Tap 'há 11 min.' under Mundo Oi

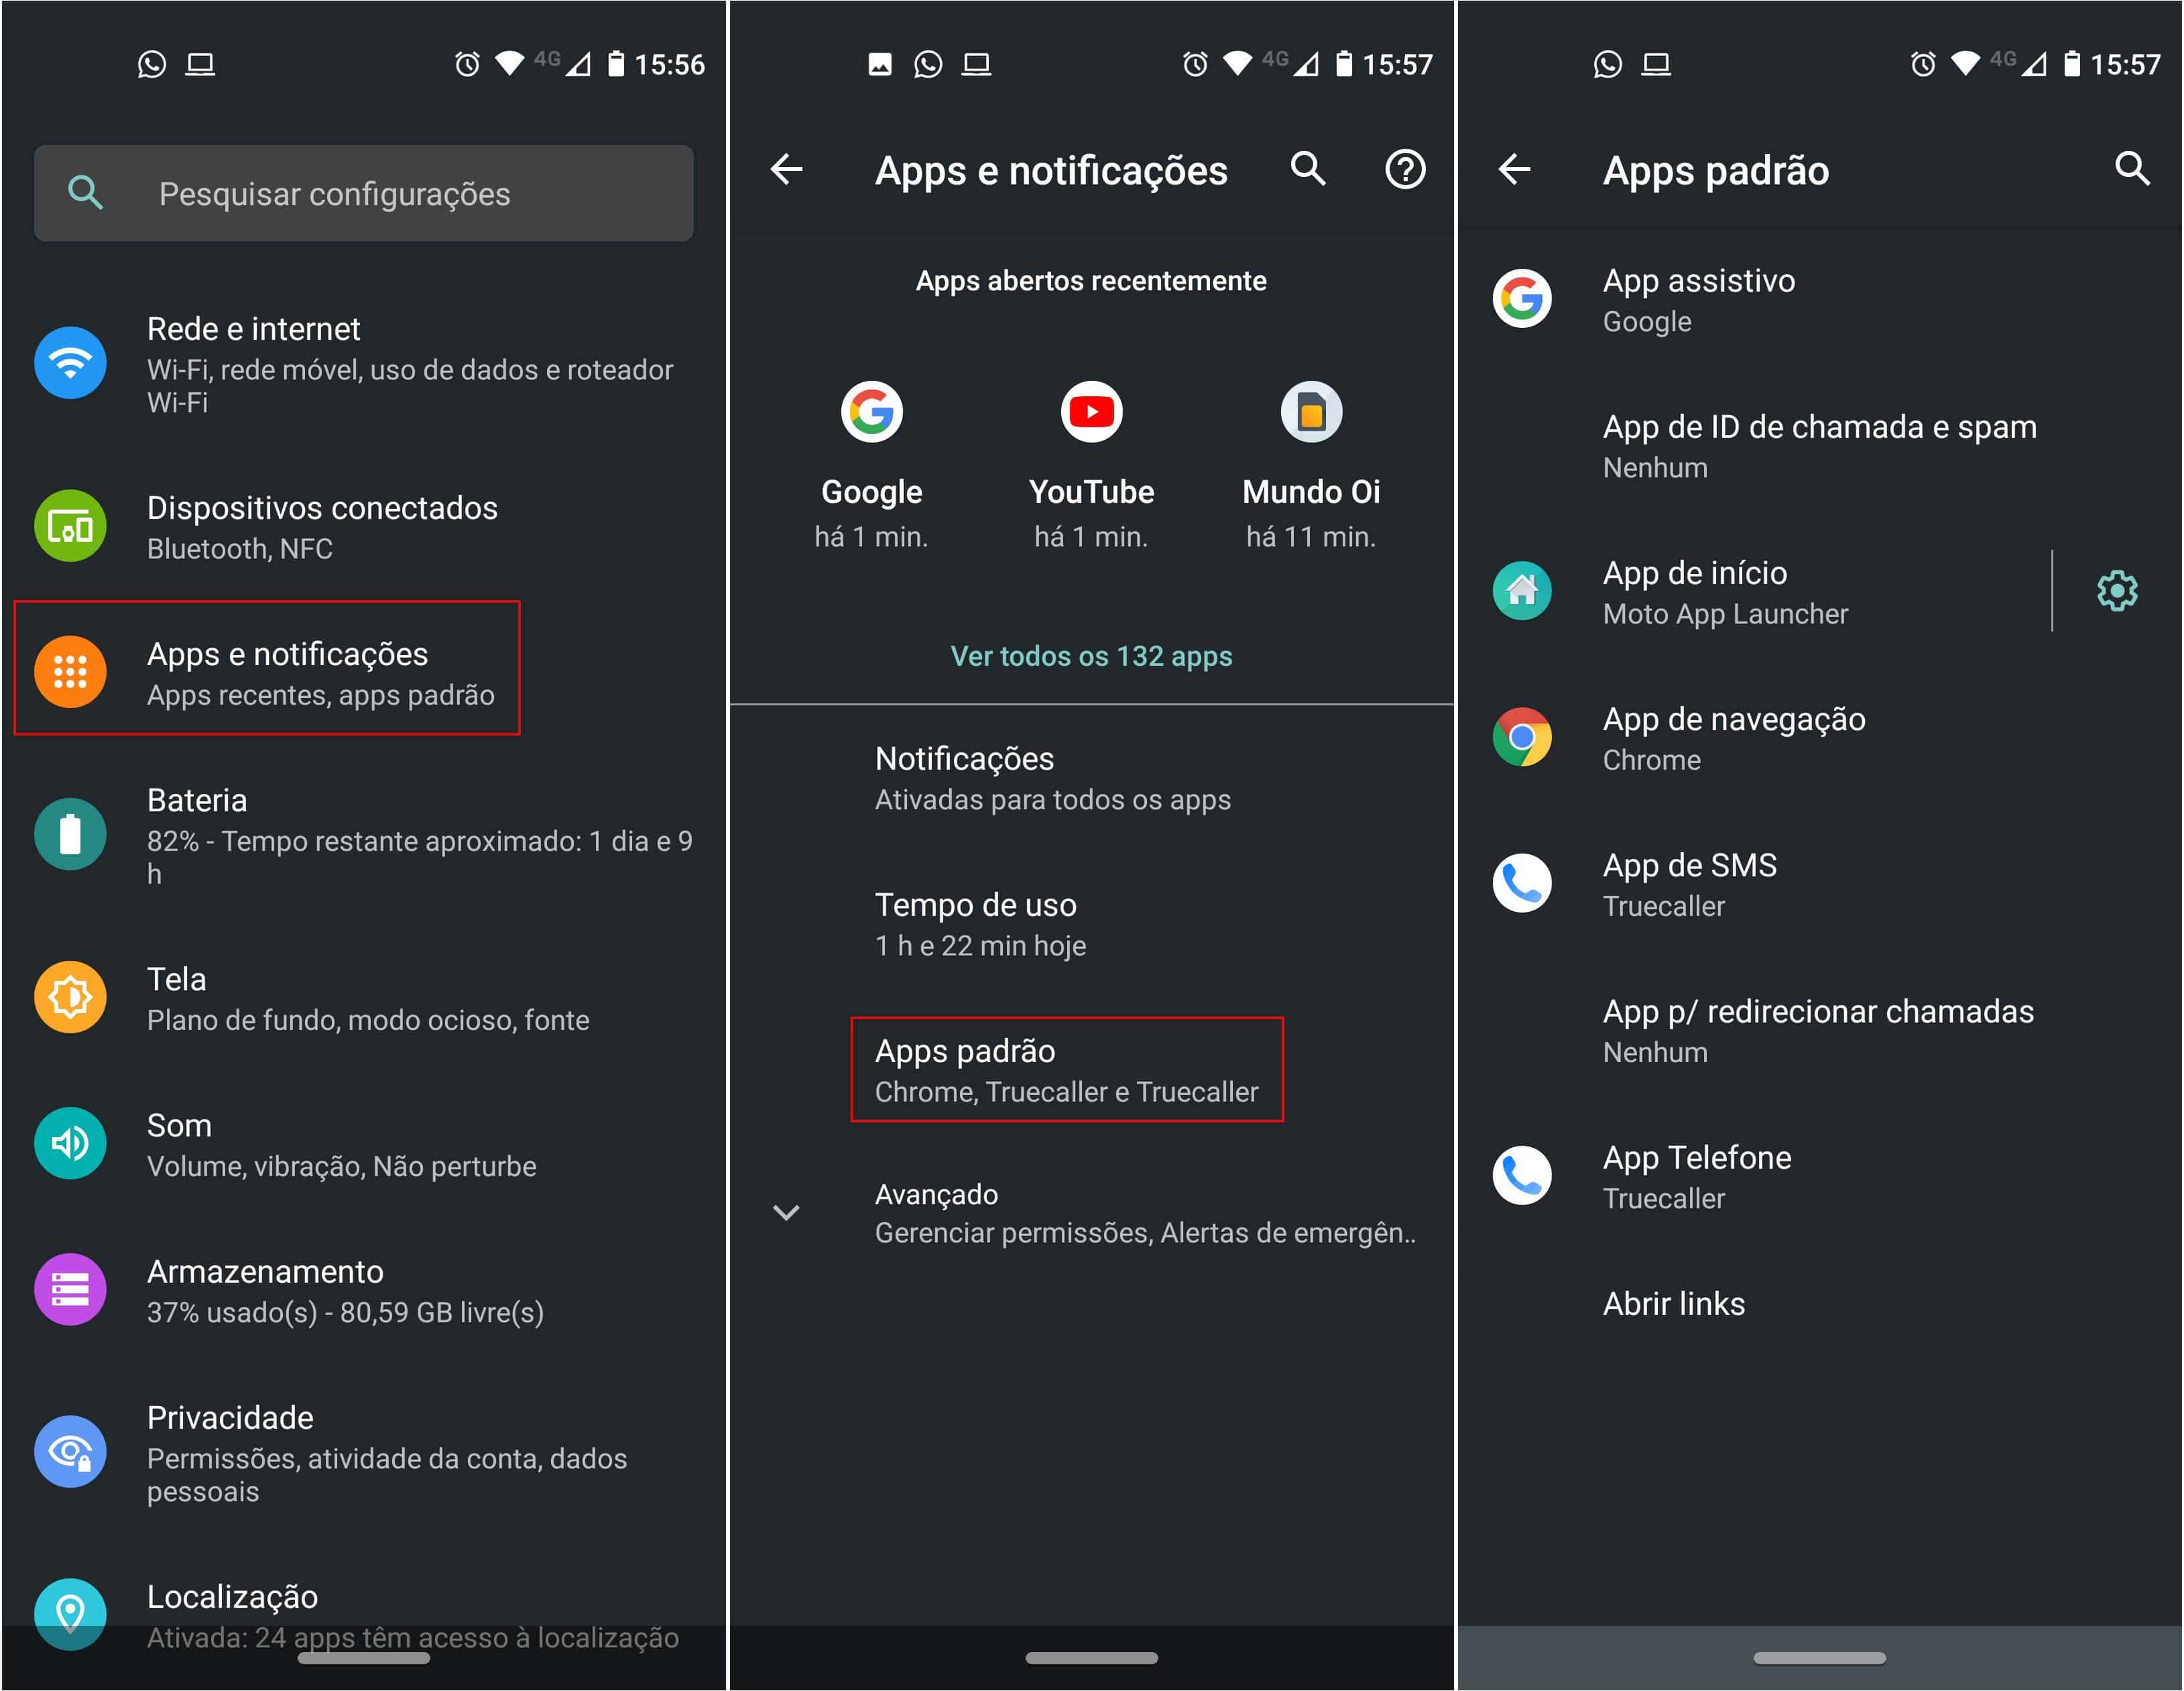(1311, 537)
